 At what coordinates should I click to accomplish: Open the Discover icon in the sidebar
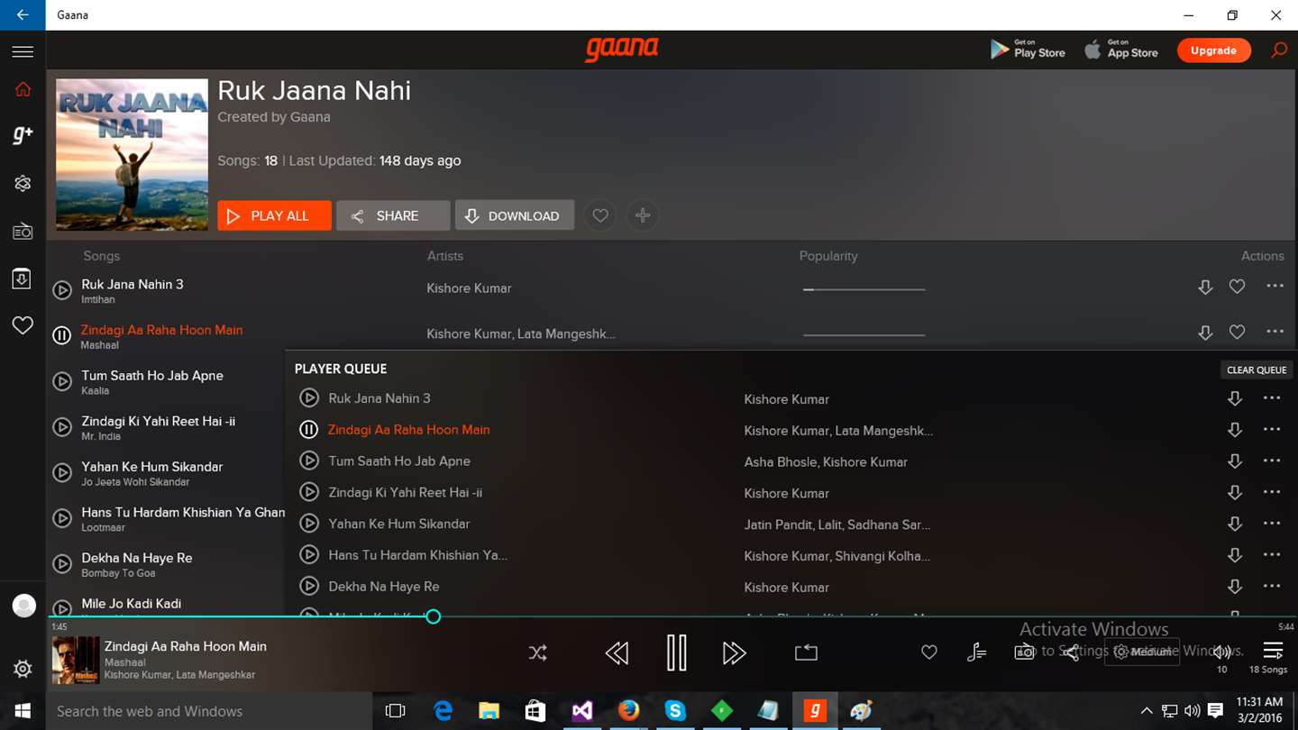coord(23,183)
